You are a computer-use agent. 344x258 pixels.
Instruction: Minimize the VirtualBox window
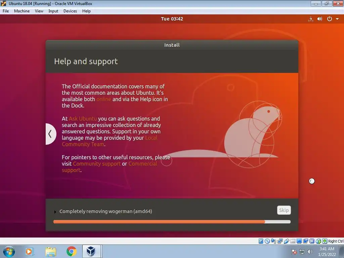point(316,3)
